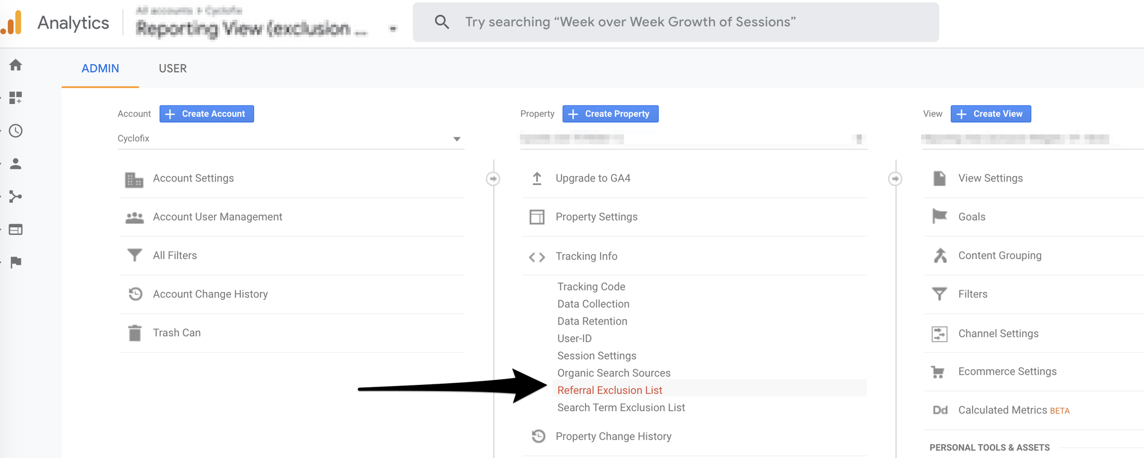Click arrow between Account and Property columns
Screen dimensions: 1144x458
(493, 179)
